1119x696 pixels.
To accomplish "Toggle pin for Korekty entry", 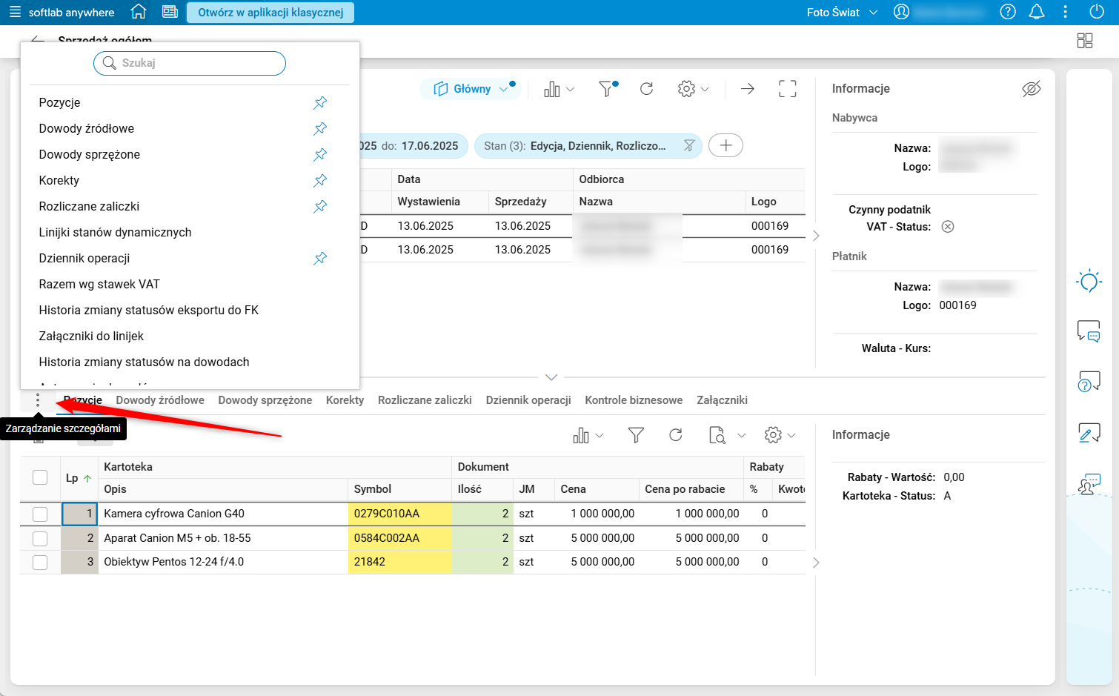I will point(320,181).
